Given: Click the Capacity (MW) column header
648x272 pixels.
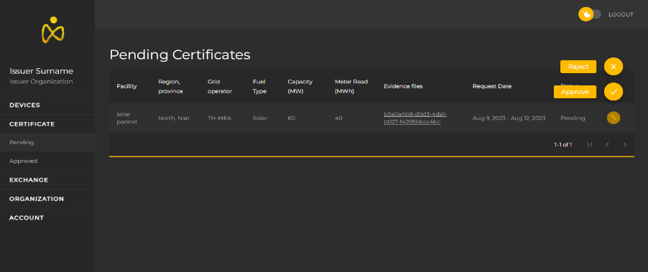Looking at the screenshot, I should (300, 86).
